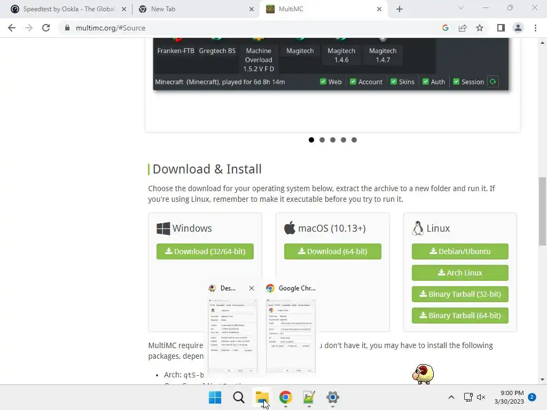Close the New Tab tab

click(x=252, y=9)
